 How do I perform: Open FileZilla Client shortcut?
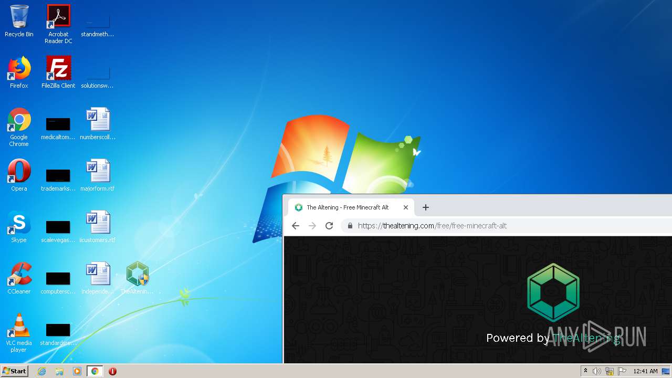[x=58, y=72]
